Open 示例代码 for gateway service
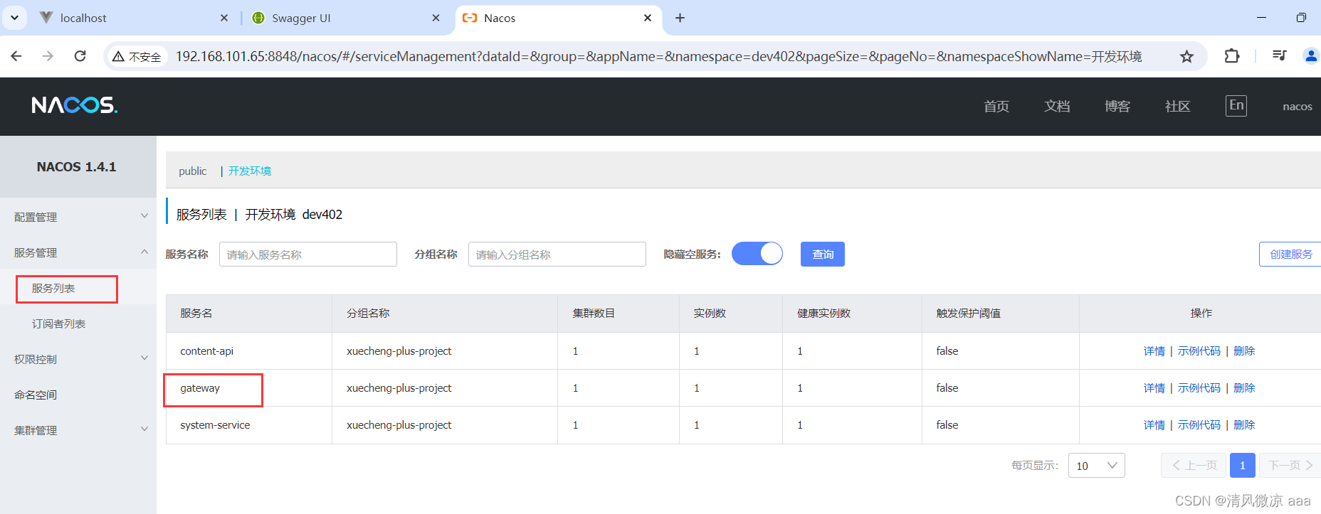This screenshot has width=1321, height=514. (1199, 388)
